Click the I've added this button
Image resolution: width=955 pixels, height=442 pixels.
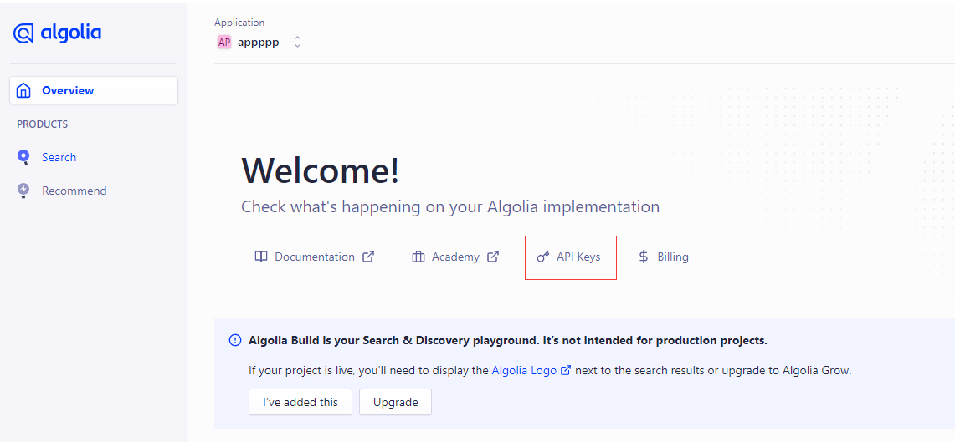[x=300, y=402]
